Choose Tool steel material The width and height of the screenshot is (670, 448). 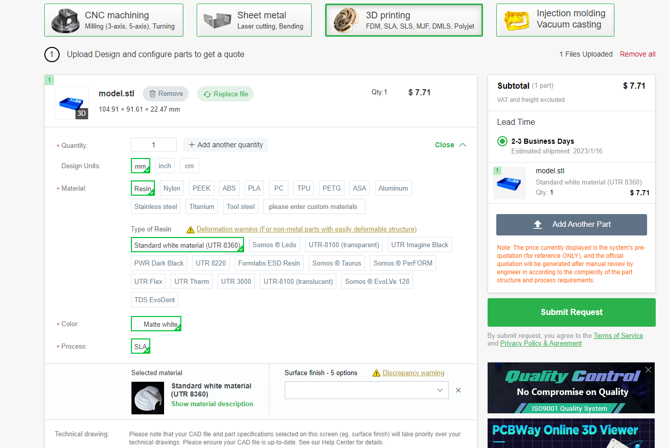[x=241, y=207]
